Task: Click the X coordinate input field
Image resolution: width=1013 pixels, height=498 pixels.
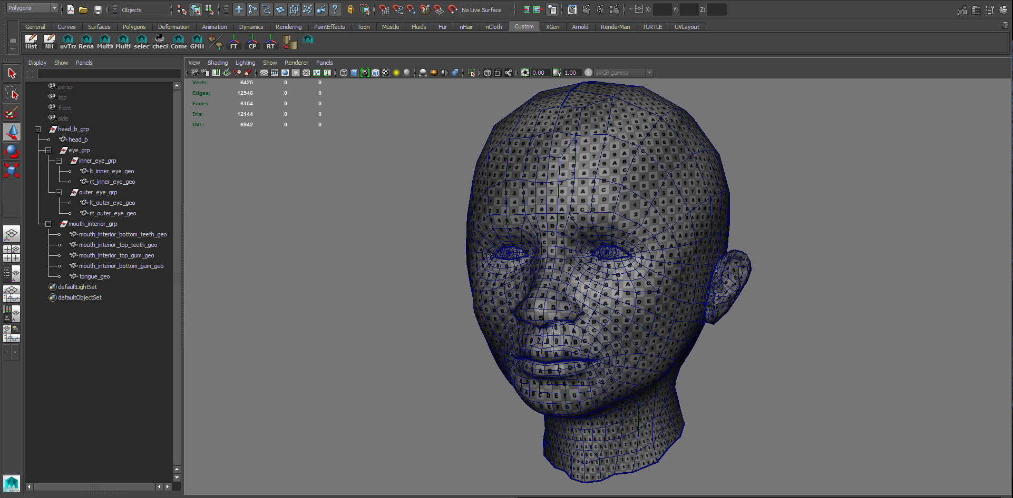Action: pos(663,9)
